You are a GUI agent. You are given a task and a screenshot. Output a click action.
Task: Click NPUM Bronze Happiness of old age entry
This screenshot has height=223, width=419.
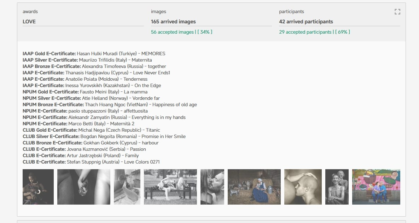coord(110,105)
